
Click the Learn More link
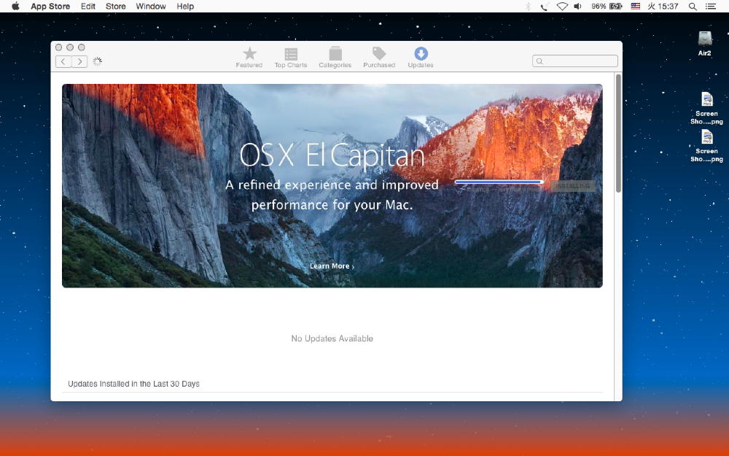(332, 266)
